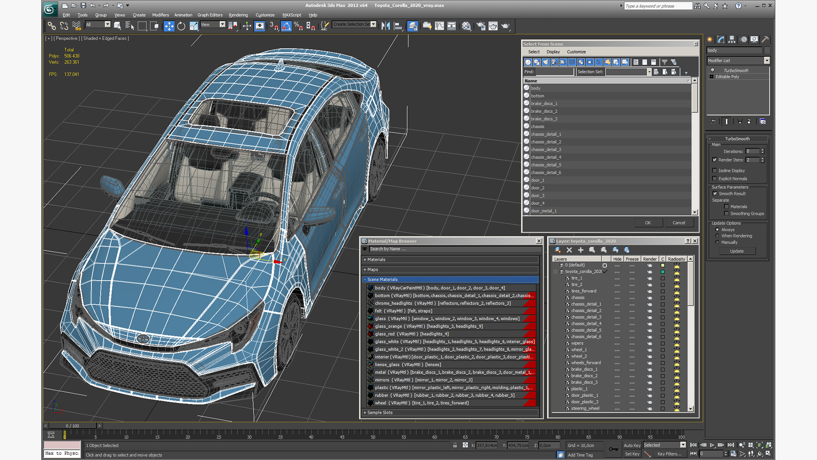The width and height of the screenshot is (817, 460).
Task: Open the Graph Editors menu
Action: (210, 15)
